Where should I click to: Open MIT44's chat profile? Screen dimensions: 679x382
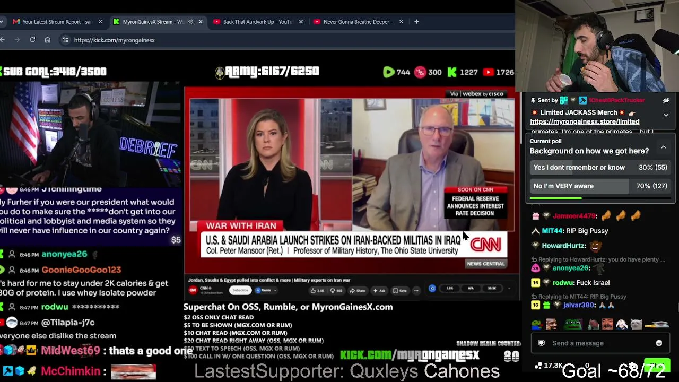click(552, 231)
